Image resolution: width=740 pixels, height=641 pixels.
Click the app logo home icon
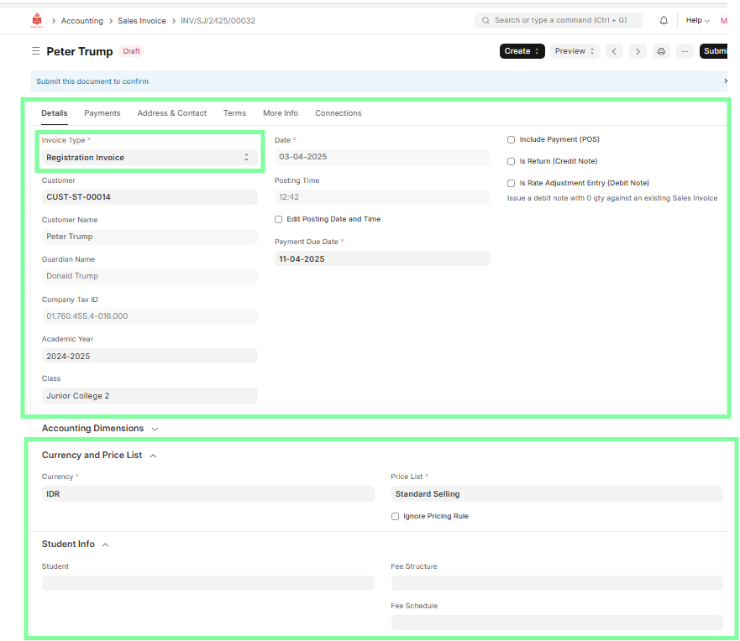click(36, 20)
